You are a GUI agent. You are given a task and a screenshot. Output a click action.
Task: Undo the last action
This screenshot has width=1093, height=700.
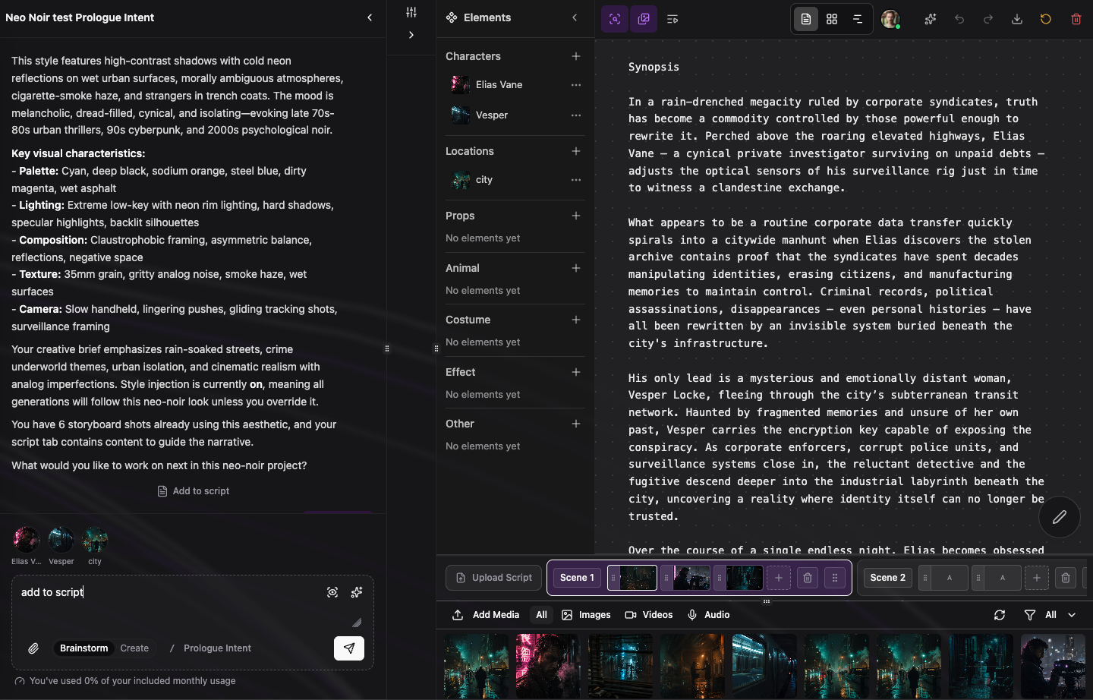959,19
